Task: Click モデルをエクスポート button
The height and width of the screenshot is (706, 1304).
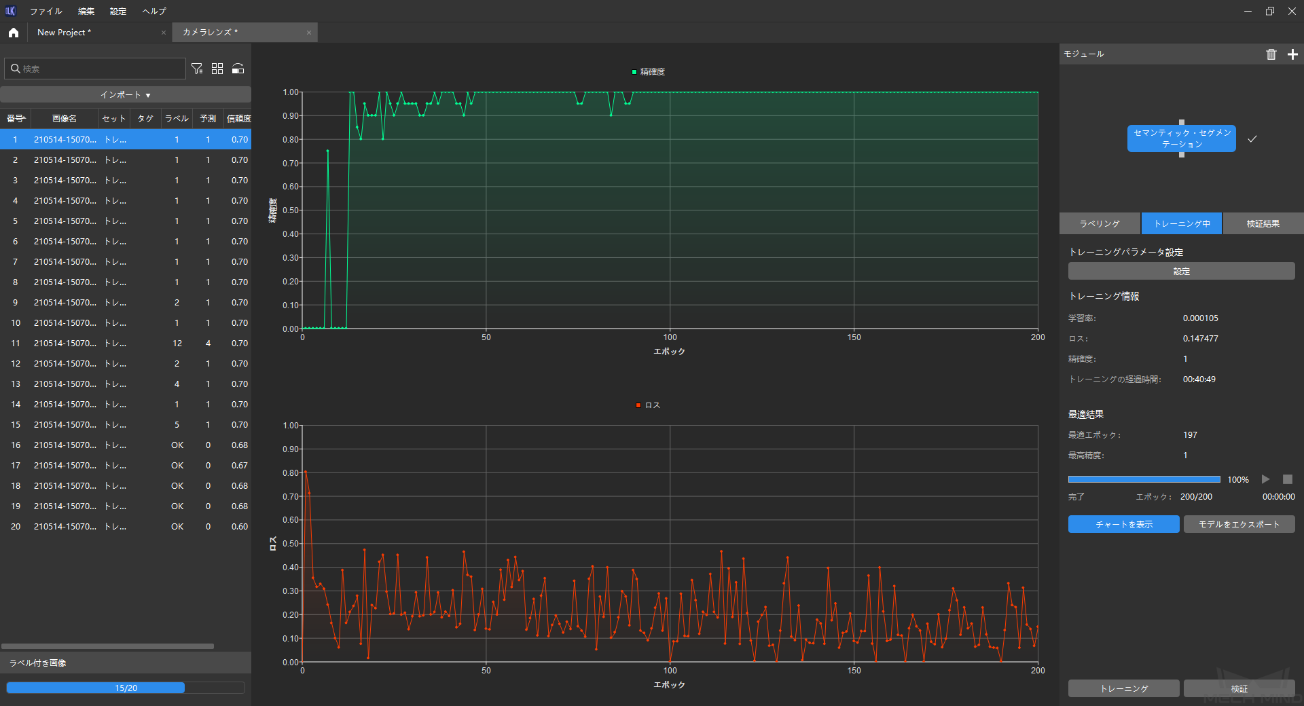Action: click(x=1239, y=524)
